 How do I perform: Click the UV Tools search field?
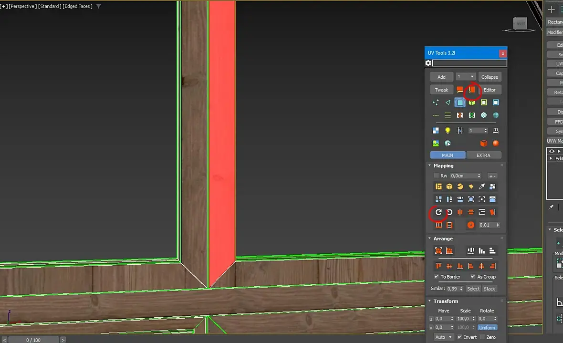pos(469,63)
